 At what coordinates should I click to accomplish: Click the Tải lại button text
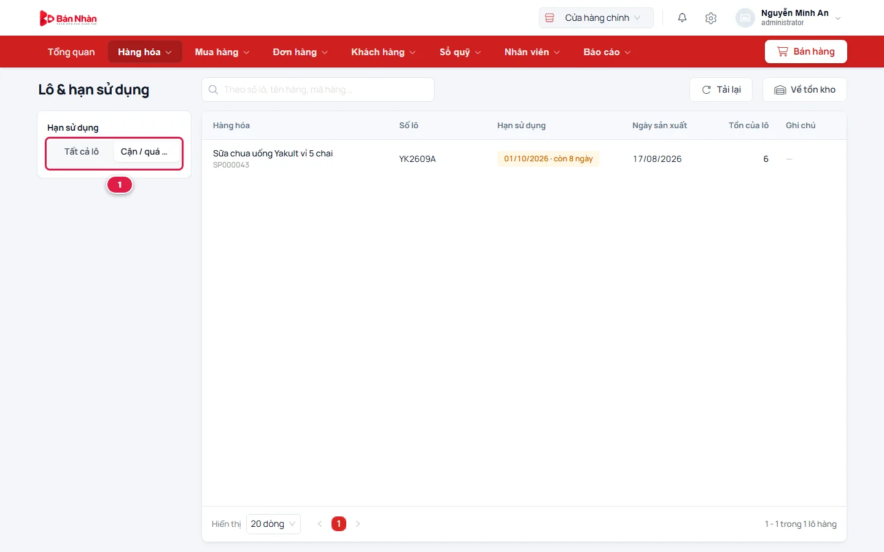tap(729, 90)
